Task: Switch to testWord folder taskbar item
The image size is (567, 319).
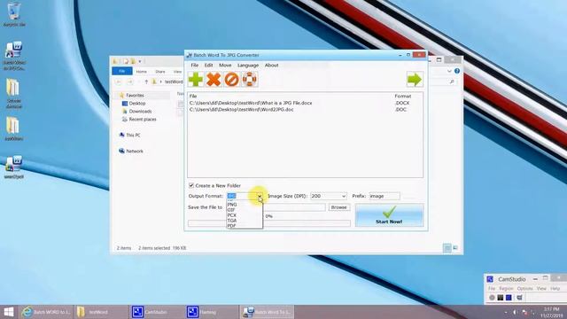Action: (102, 312)
